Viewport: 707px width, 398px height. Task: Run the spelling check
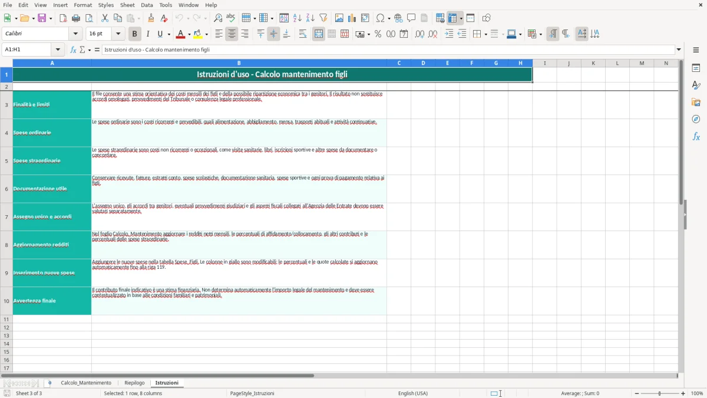pyautogui.click(x=230, y=18)
